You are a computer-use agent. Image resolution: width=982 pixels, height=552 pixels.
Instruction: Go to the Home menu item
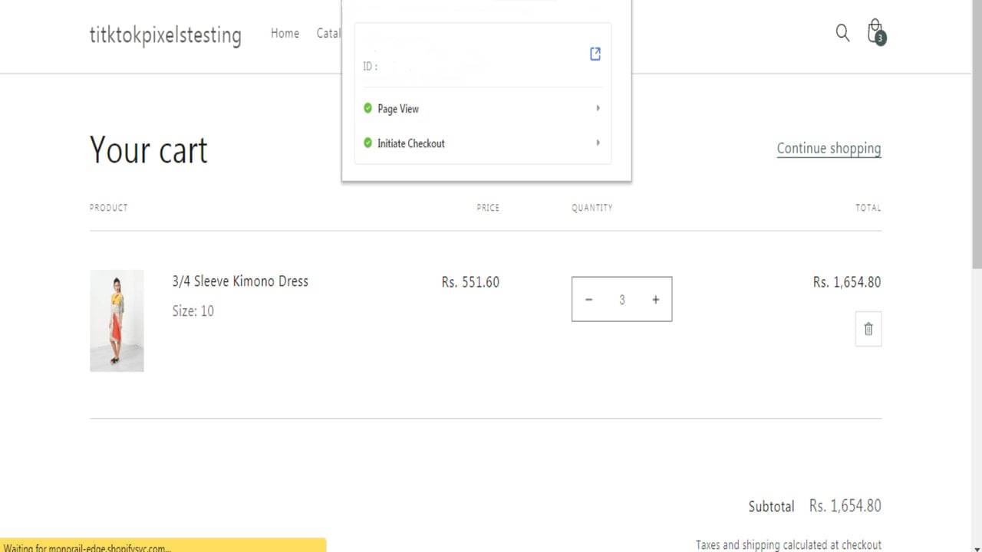click(x=285, y=33)
